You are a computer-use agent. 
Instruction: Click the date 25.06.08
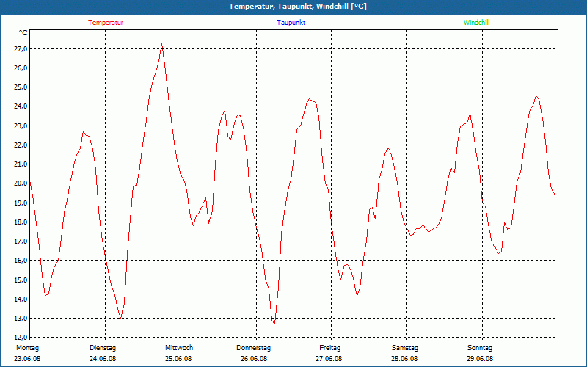pyautogui.click(x=178, y=359)
